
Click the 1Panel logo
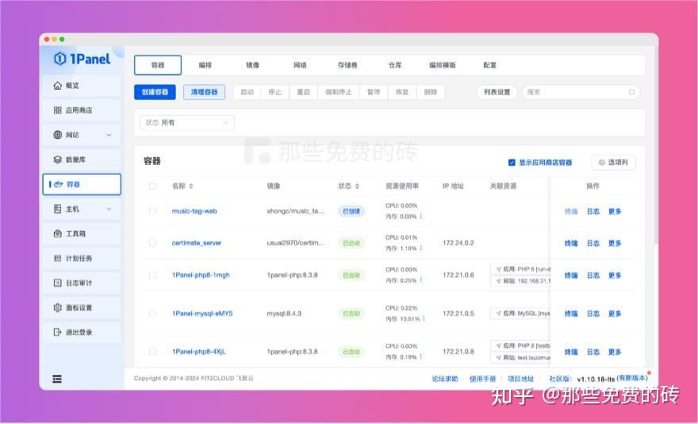click(x=82, y=59)
